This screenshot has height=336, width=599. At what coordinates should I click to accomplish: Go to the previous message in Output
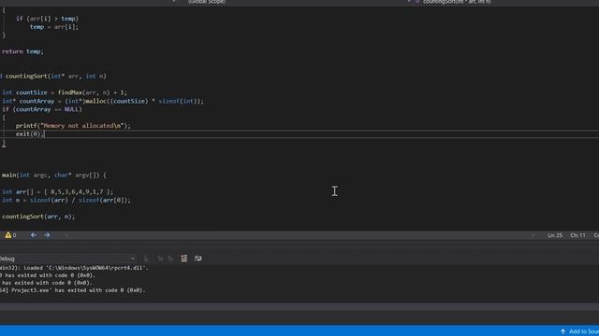pyautogui.click(x=160, y=259)
